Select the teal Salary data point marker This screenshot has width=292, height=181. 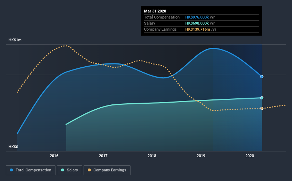click(x=262, y=98)
